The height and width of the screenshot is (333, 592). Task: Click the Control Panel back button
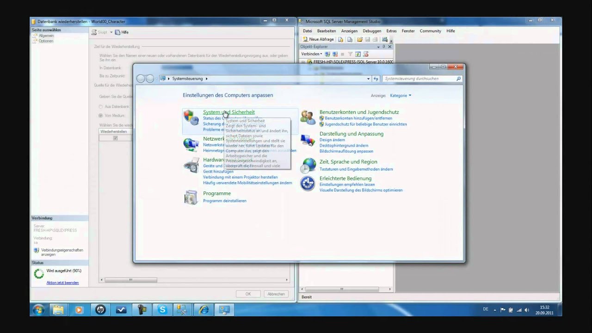click(x=141, y=79)
